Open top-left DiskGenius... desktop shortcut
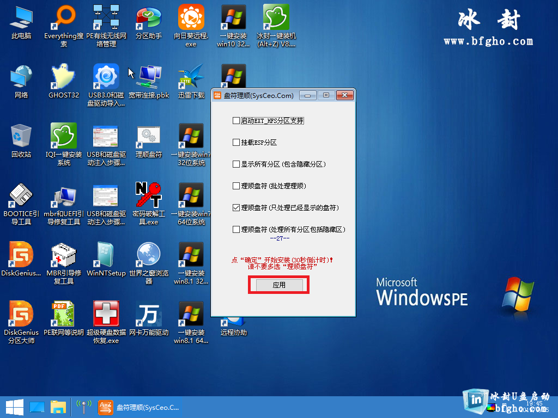The height and width of the screenshot is (418, 558). 21,260
